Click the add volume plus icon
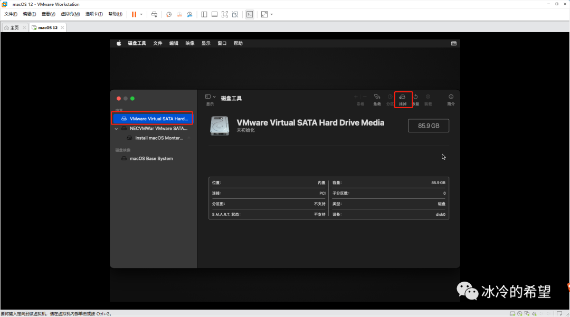 click(356, 97)
